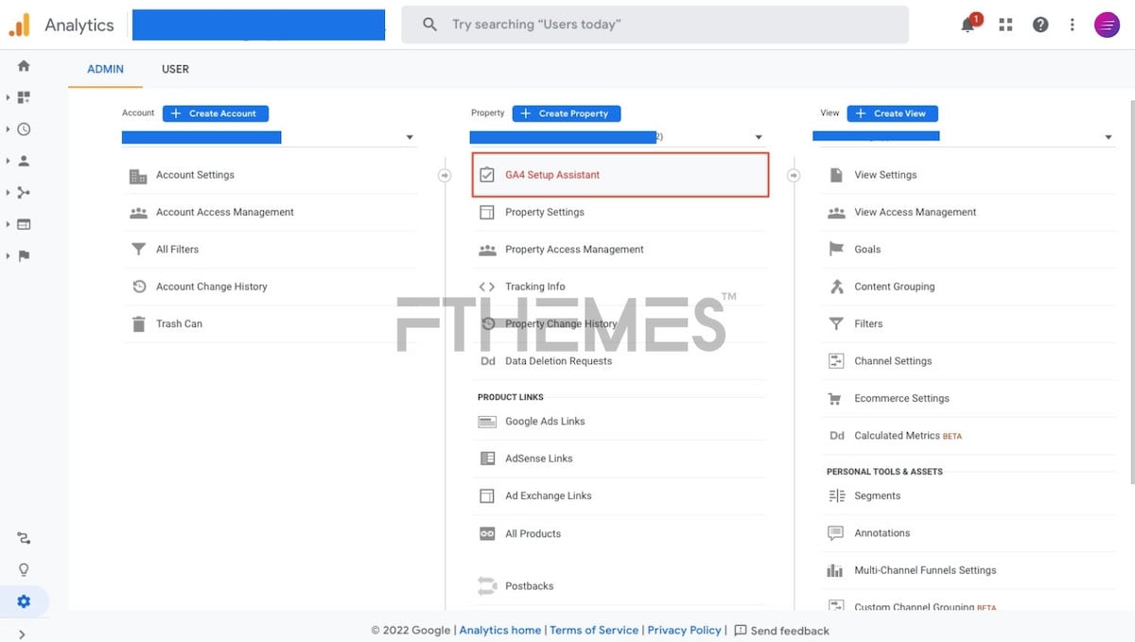Viewport: 1135px width, 642px height.
Task: Open the user account avatar
Action: point(1107,26)
